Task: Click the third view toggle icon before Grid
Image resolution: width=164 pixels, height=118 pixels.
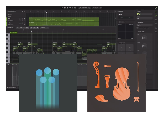Action: click(x=38, y=28)
